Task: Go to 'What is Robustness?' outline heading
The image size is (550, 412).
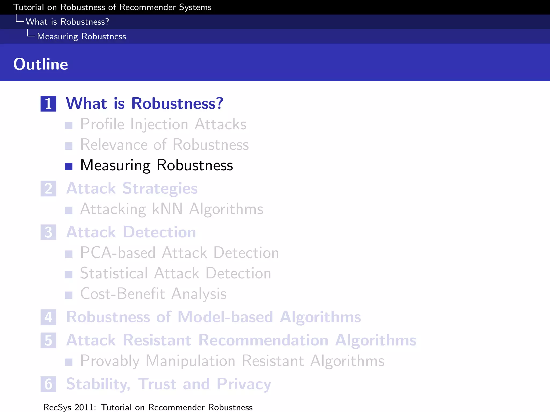Action: point(144,103)
